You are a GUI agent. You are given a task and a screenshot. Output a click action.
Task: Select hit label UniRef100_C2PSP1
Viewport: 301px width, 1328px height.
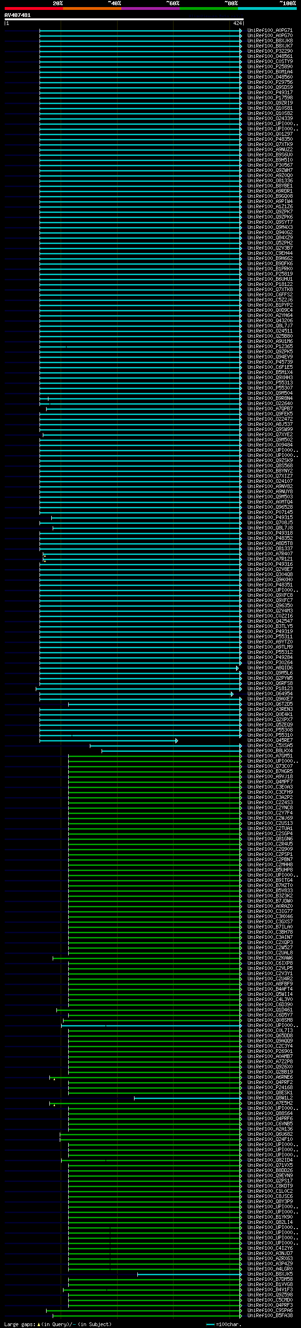pos(270,854)
